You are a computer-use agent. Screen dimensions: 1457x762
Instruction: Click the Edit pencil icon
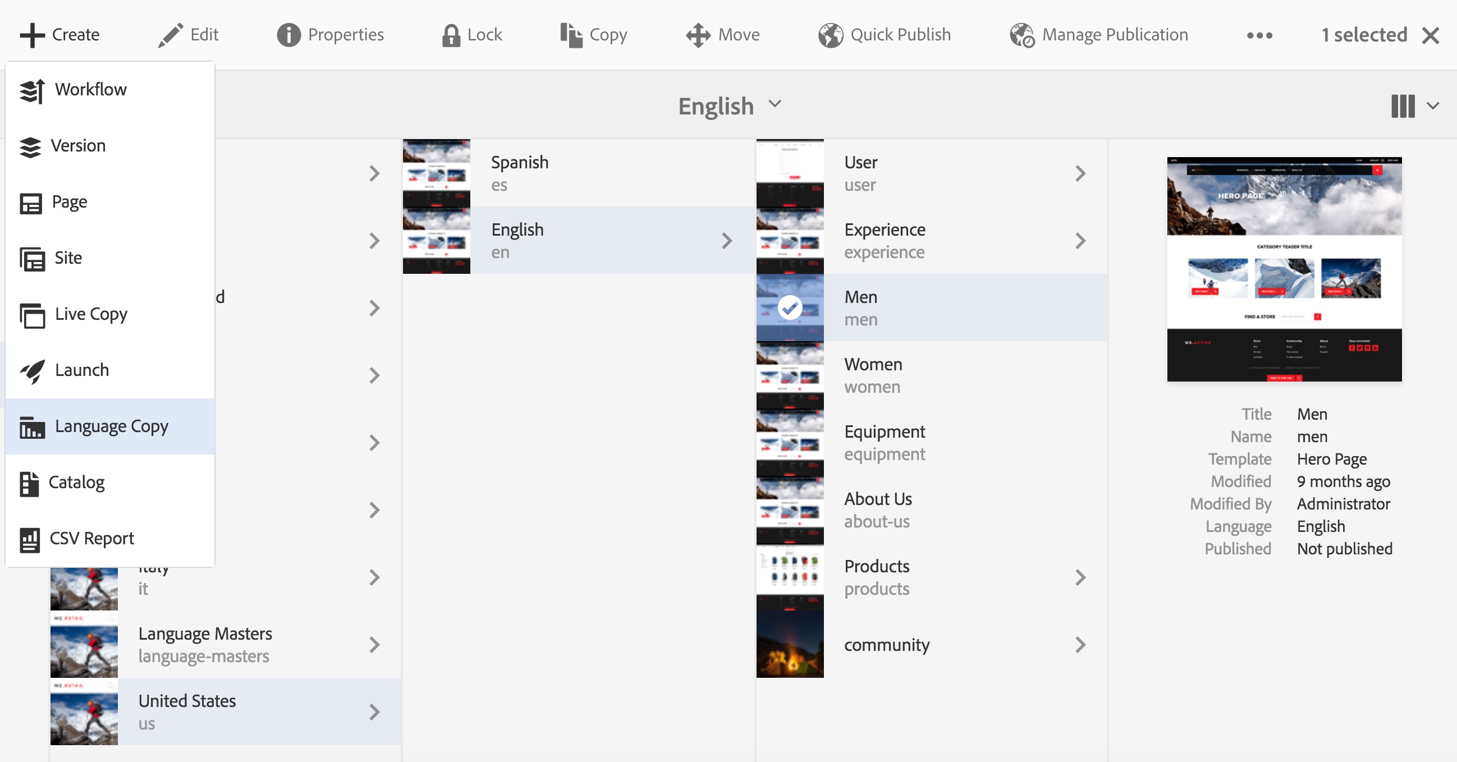170,35
